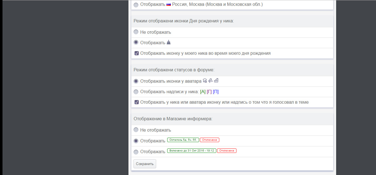
Task: Select 'Не отображать' for birthday icon
Action: tap(136, 32)
